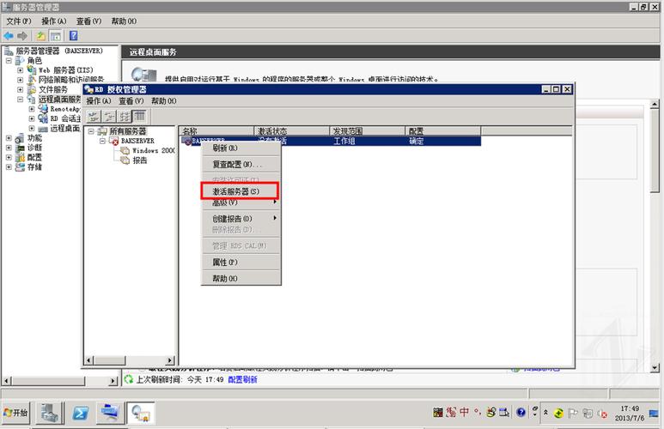Click the 配置刷新 link
This screenshot has width=664, height=429.
coord(242,379)
